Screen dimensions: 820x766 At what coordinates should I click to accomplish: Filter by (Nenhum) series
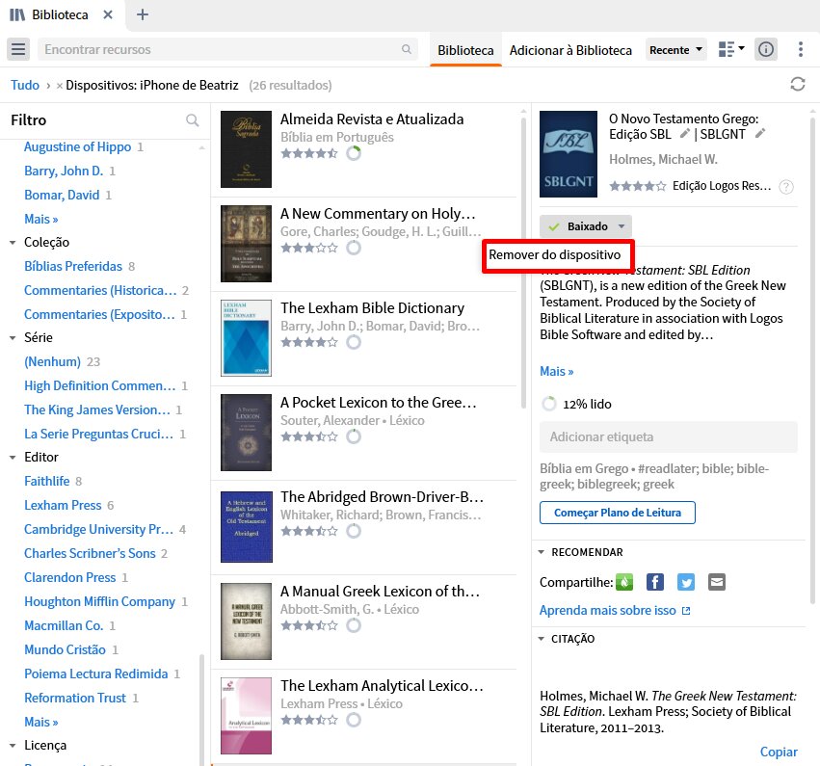[52, 362]
